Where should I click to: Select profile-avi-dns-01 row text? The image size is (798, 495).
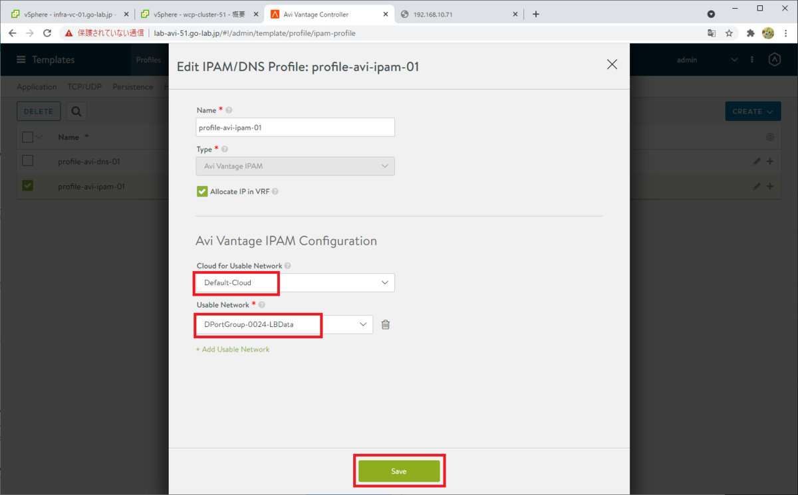pyautogui.click(x=89, y=161)
